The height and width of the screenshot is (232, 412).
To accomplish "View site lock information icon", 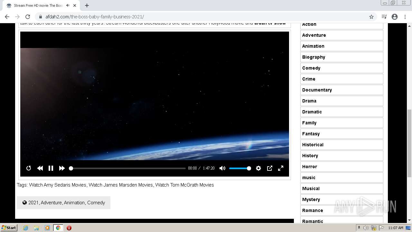I will pyautogui.click(x=41, y=17).
